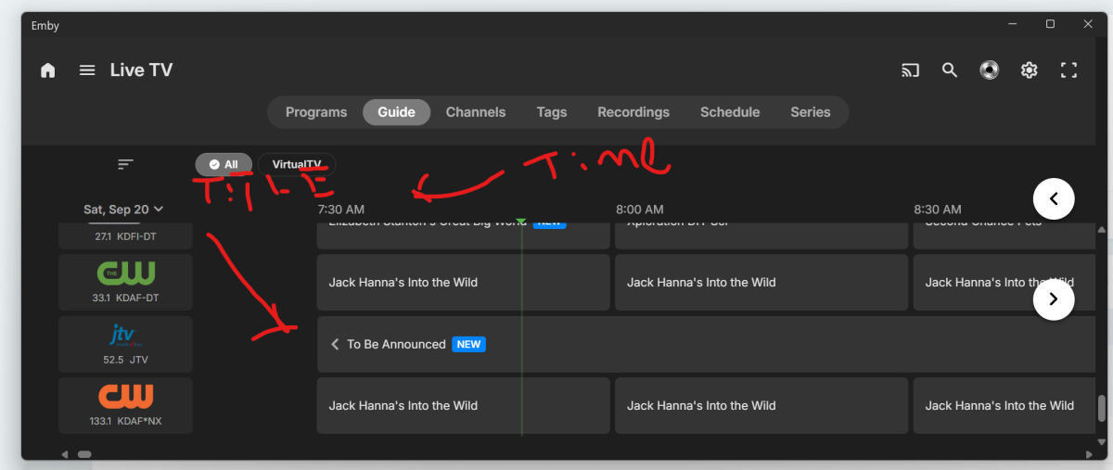Screen dimensions: 1113x470
Task: Select the 27.1 KDFI-DT channel
Action: (125, 235)
